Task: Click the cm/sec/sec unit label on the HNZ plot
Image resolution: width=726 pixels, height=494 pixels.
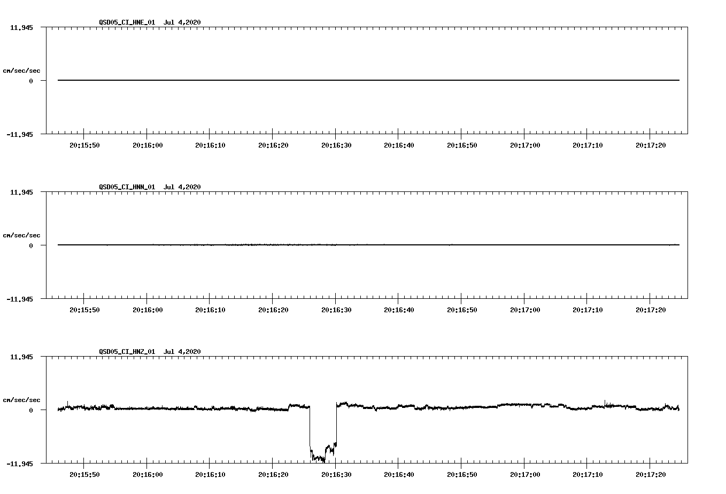Action: 21,400
